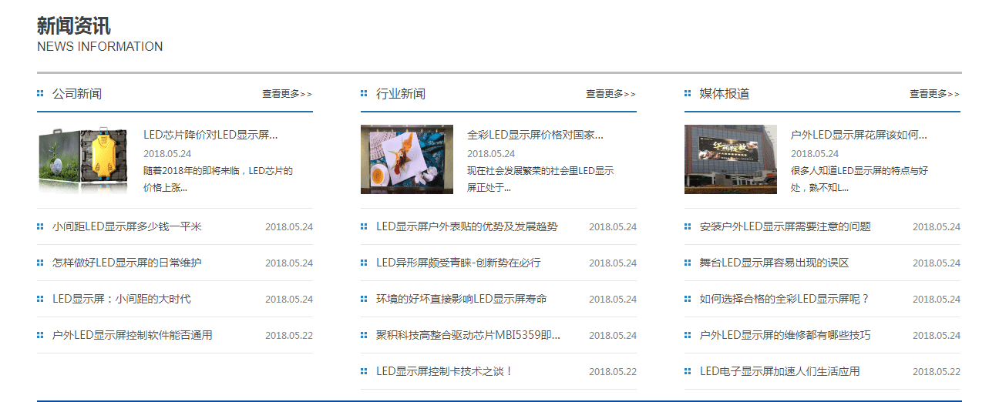Open the 媒体报道 section heading

tap(725, 94)
